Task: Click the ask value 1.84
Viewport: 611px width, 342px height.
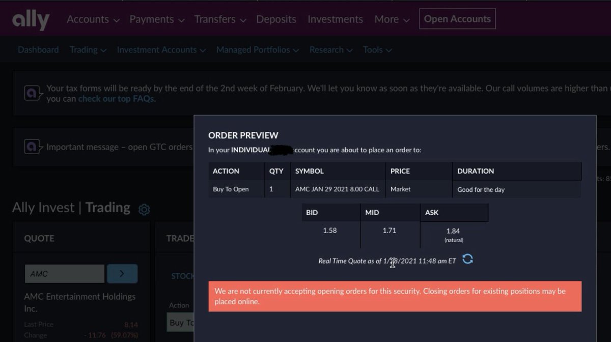Action: (453, 231)
